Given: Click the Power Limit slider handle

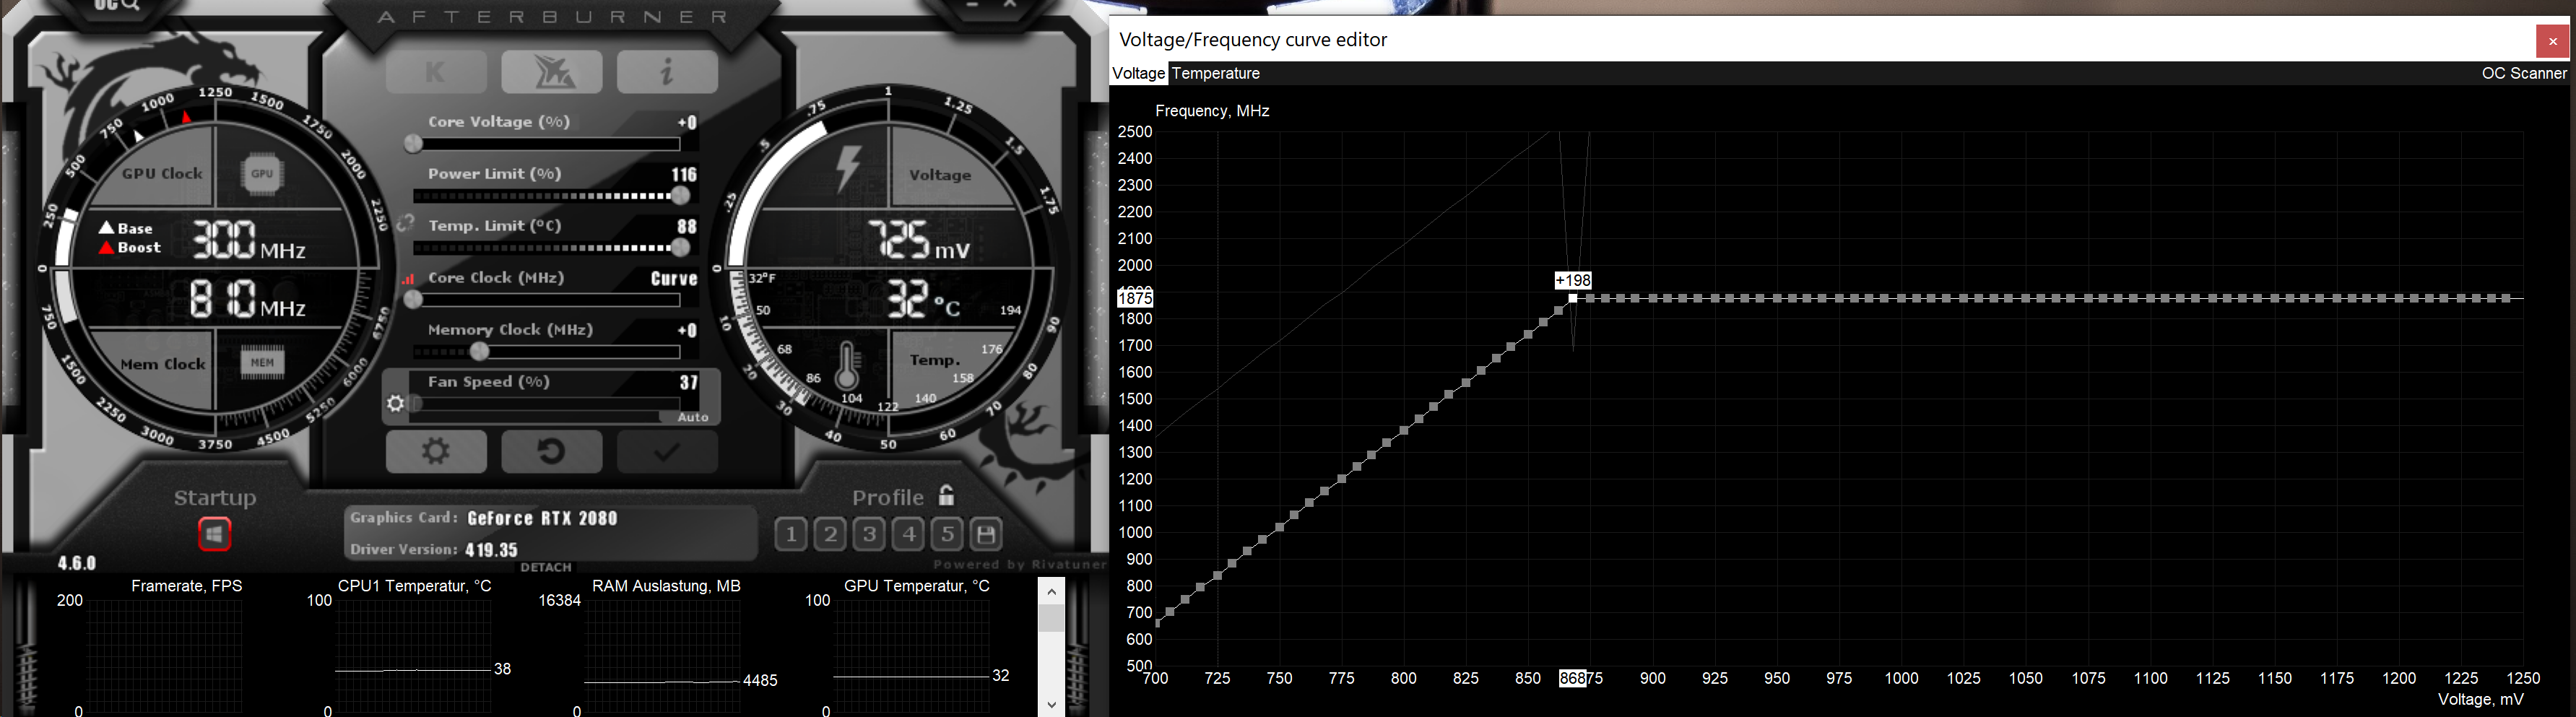Looking at the screenshot, I should click(680, 196).
